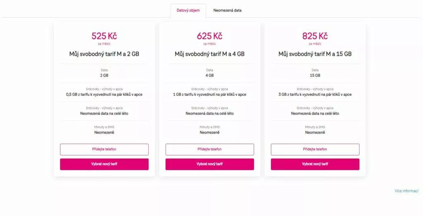Select Vybrat nový tarif under the 4 GB plan
The image size is (423, 216).
coord(209,164)
